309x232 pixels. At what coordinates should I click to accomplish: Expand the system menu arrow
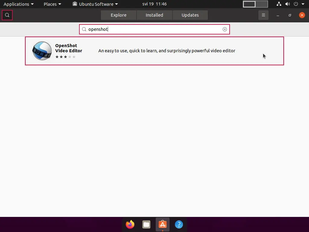303,4
